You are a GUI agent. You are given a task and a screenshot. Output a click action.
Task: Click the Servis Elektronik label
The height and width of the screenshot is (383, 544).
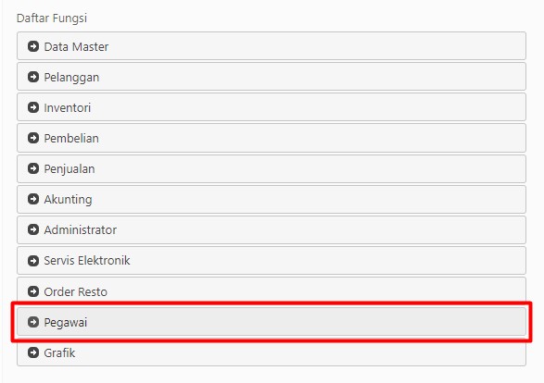(87, 260)
